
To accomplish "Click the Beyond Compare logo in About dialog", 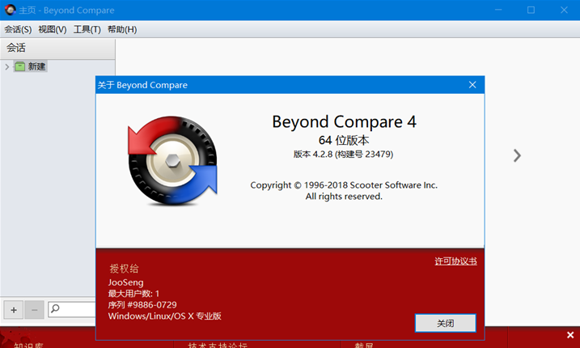I will click(x=172, y=161).
